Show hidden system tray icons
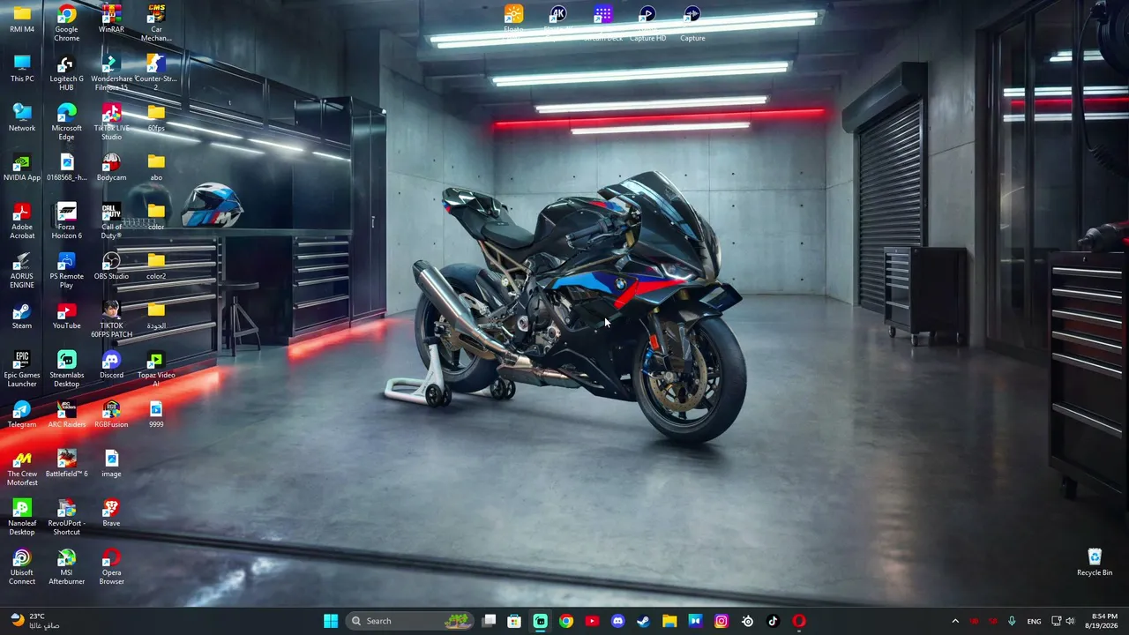Viewport: 1129px width, 635px height. [x=955, y=621]
